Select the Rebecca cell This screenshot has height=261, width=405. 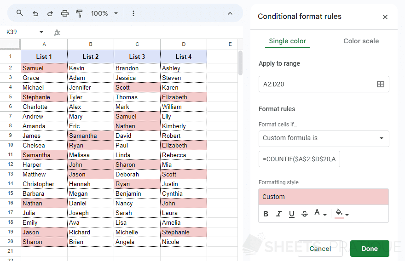point(184,155)
